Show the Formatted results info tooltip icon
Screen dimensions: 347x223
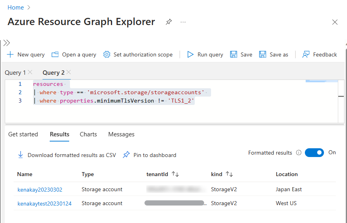click(299, 153)
